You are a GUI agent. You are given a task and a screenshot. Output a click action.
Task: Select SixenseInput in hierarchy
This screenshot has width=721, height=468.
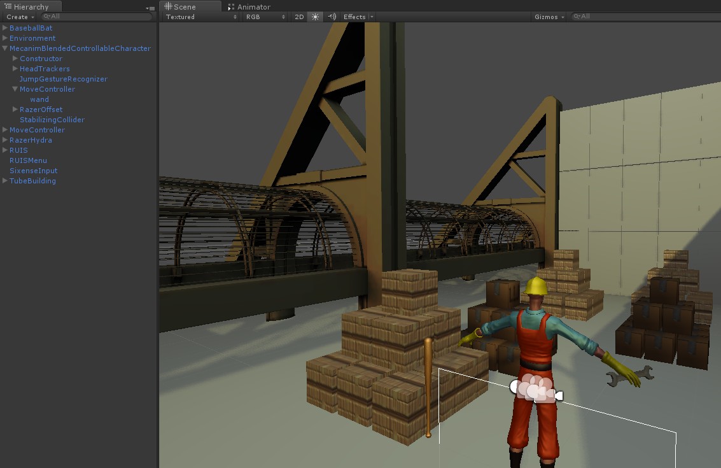click(34, 171)
